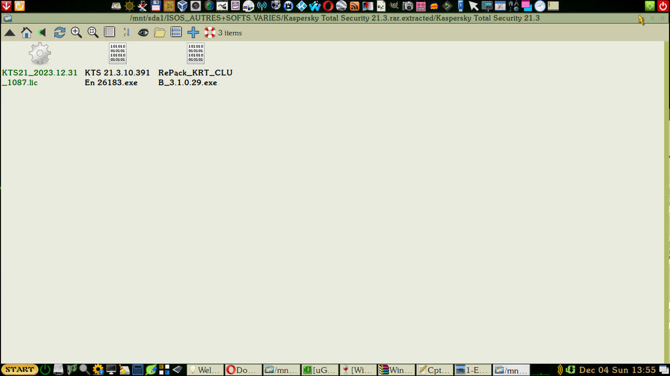Viewport: 670px width, 376px height.
Task: Click the '3 items' count text
Action: 230,33
